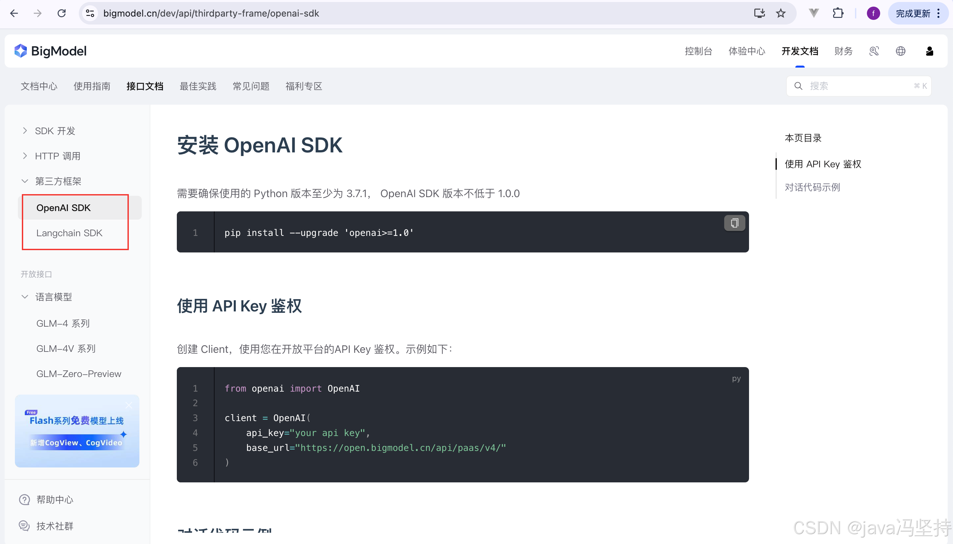Open 技术社群 at sidebar bottom
This screenshot has height=544, width=953.
55,526
